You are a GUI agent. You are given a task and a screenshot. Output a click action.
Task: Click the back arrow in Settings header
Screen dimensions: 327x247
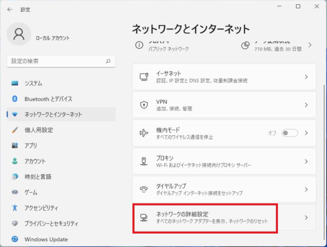tap(9, 9)
